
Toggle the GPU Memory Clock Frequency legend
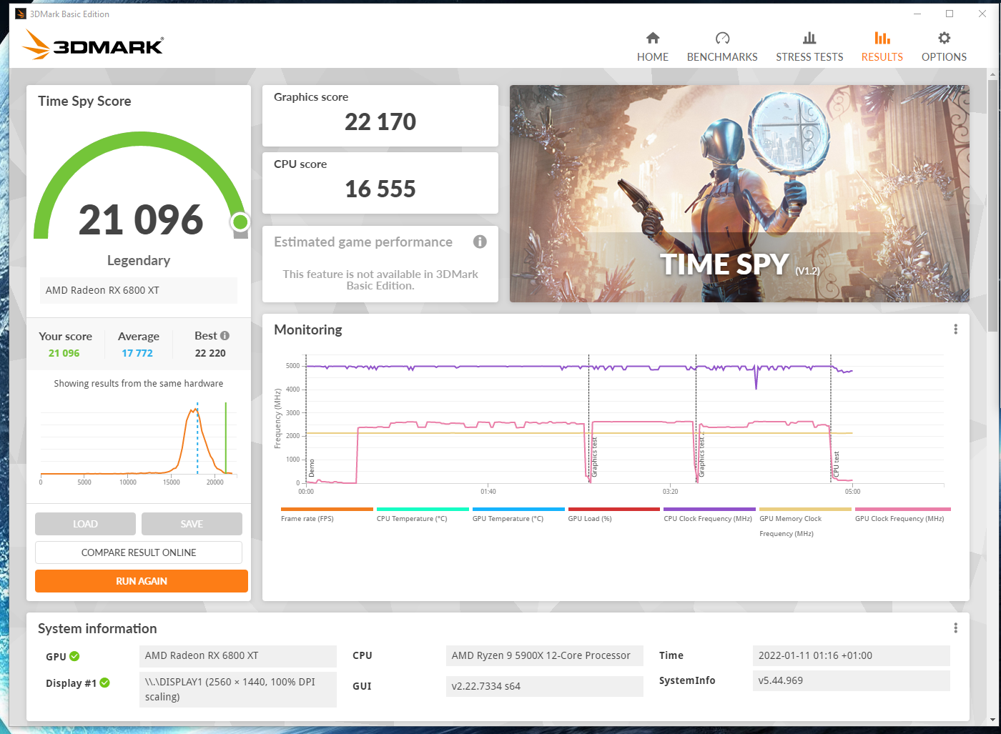point(805,523)
